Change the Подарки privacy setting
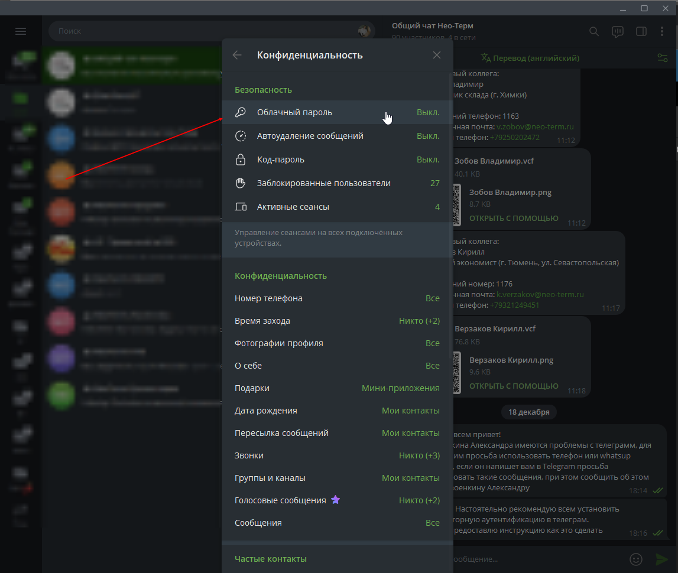 tap(338, 388)
